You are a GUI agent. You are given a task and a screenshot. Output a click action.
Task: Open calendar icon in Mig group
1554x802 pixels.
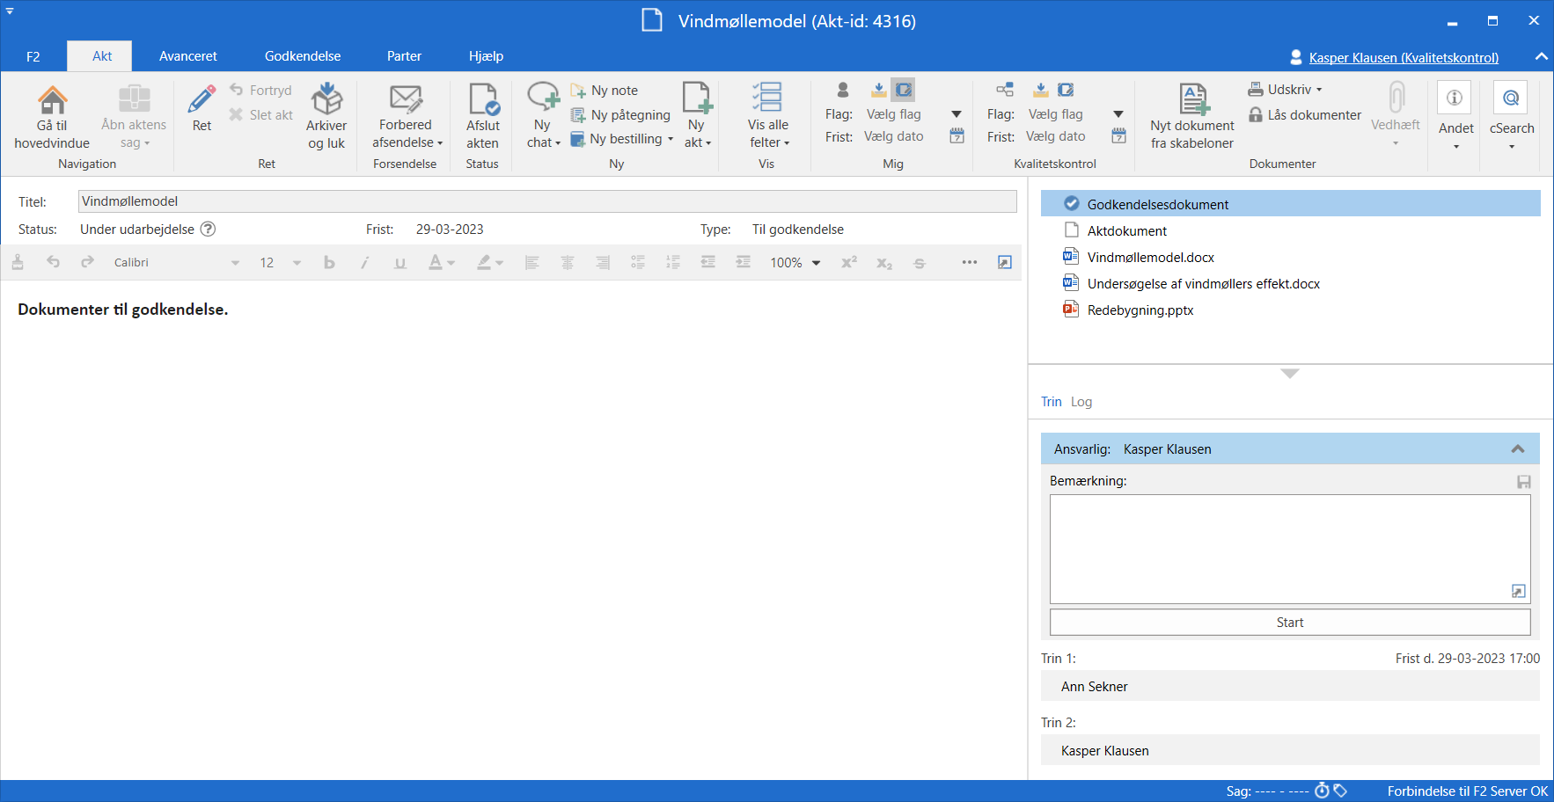coord(957,136)
